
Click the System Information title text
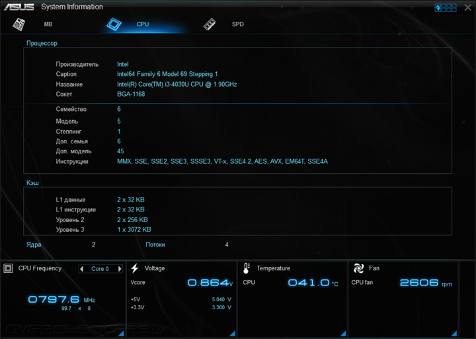point(72,7)
